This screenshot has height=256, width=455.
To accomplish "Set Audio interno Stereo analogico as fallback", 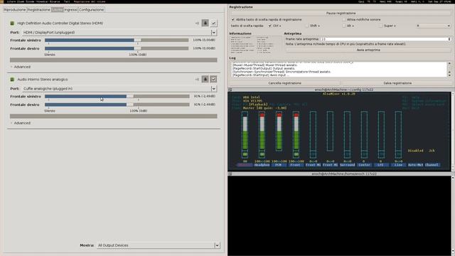I will (213, 79).
